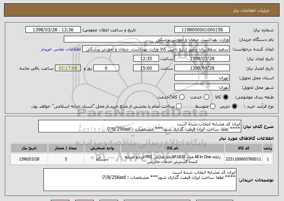Select the کالا radio button
The height and width of the screenshot is (201, 284).
point(226,97)
